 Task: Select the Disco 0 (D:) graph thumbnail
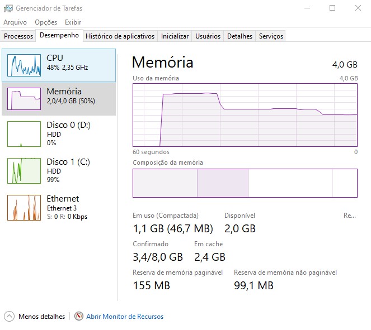coord(24,134)
